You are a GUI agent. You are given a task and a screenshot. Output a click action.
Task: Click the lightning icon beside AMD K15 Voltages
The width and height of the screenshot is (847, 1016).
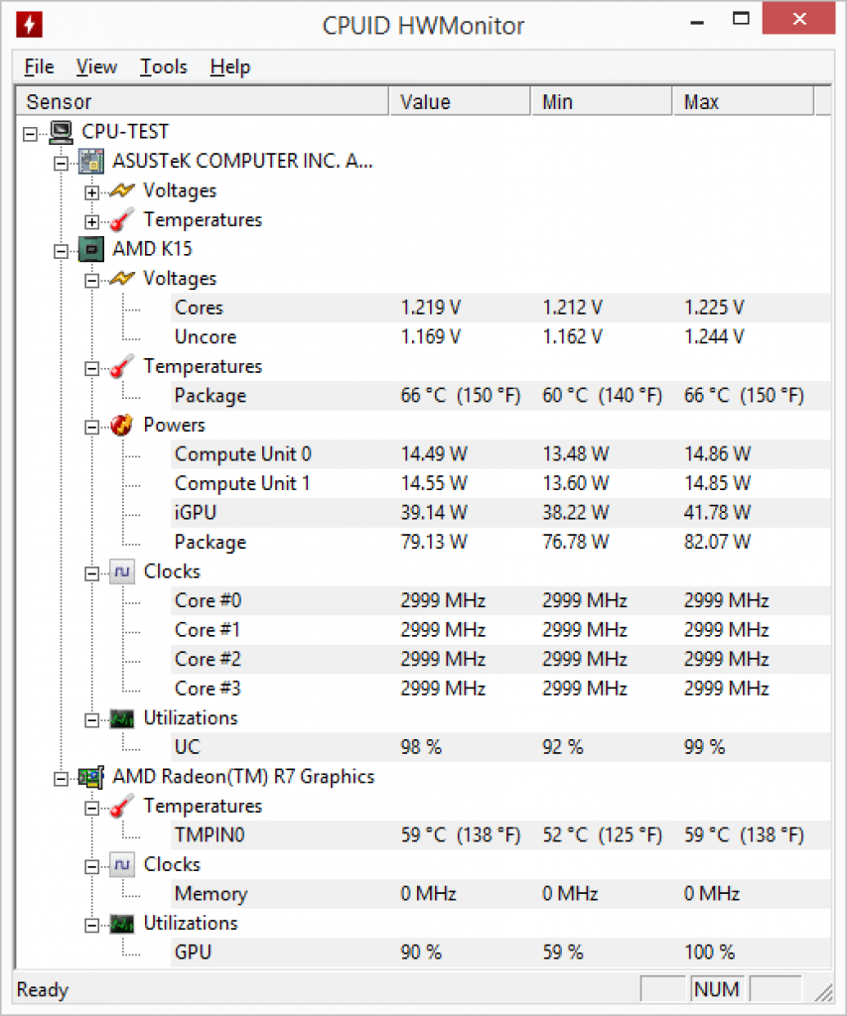(x=122, y=279)
